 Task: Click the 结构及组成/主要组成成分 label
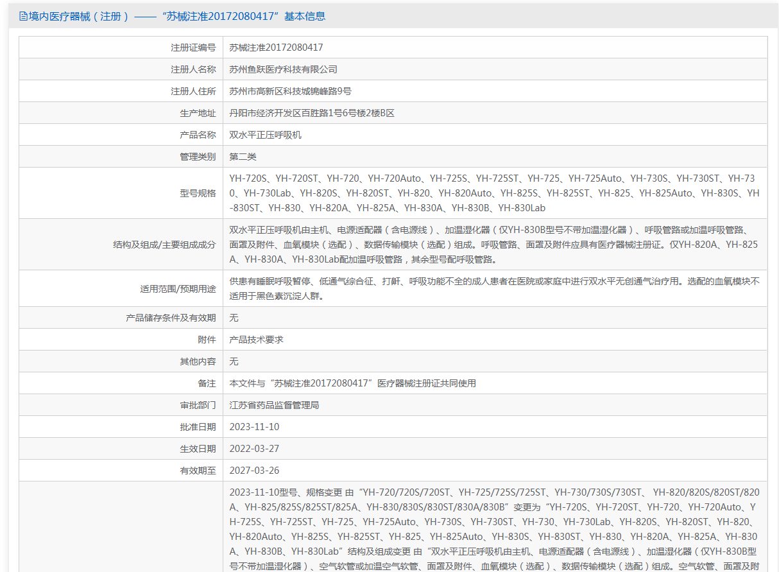164,245
